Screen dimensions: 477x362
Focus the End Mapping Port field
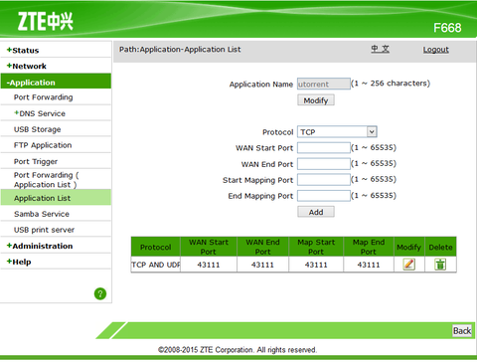(x=324, y=196)
